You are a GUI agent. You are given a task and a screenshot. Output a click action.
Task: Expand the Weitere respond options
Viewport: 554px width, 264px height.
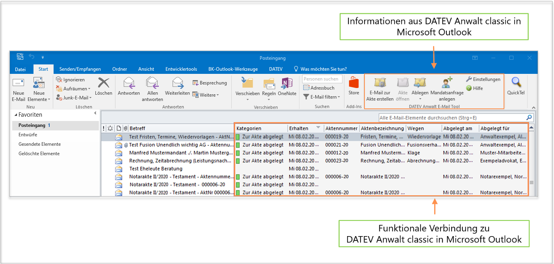pos(205,95)
